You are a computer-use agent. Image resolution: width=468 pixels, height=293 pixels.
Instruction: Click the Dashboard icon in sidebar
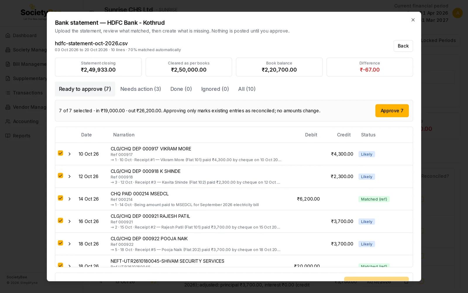[8, 35]
